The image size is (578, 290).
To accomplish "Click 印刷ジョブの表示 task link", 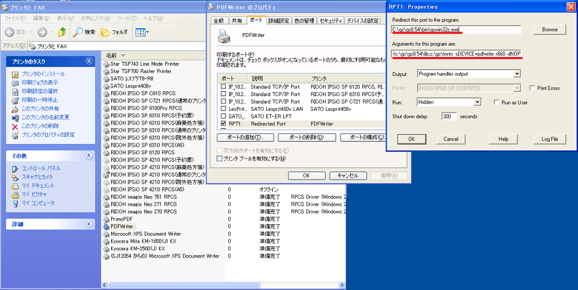I will point(40,83).
